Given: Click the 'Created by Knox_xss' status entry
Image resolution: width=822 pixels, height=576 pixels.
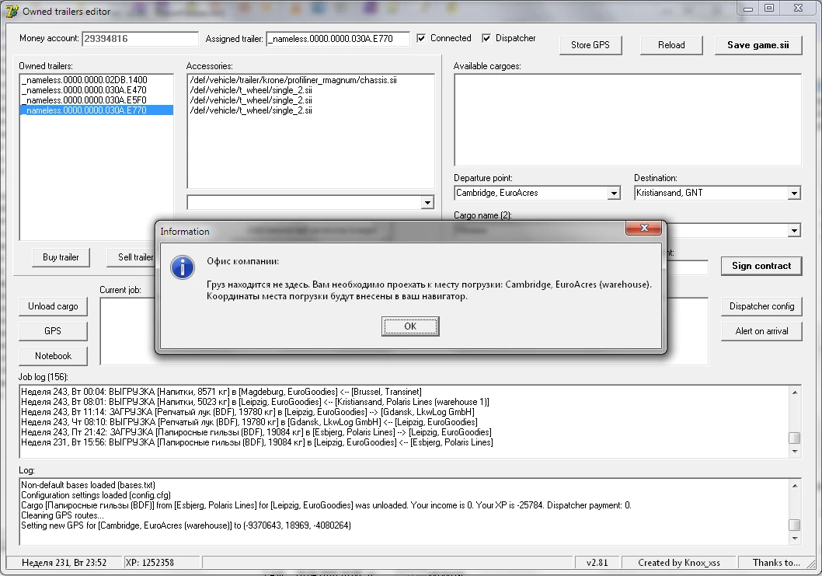Looking at the screenshot, I should tap(679, 562).
